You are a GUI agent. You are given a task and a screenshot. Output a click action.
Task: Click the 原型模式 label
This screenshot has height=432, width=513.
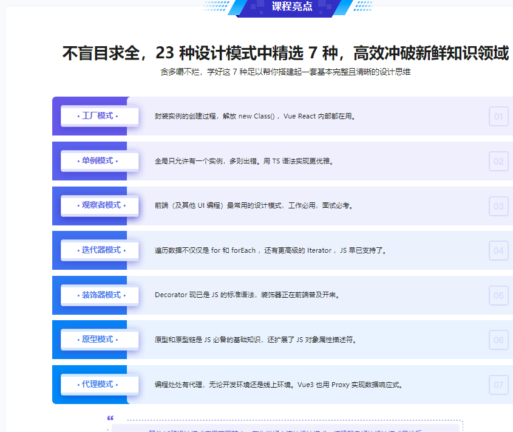pyautogui.click(x=98, y=340)
